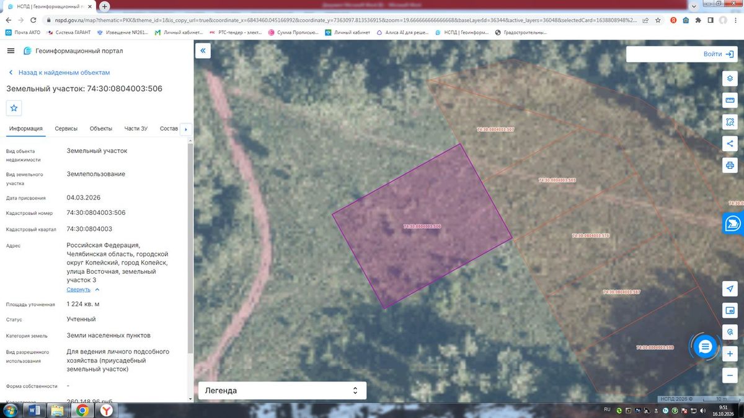Collapse the side panel with double-chevron button
Image resolution: width=744 pixels, height=418 pixels.
pos(203,51)
